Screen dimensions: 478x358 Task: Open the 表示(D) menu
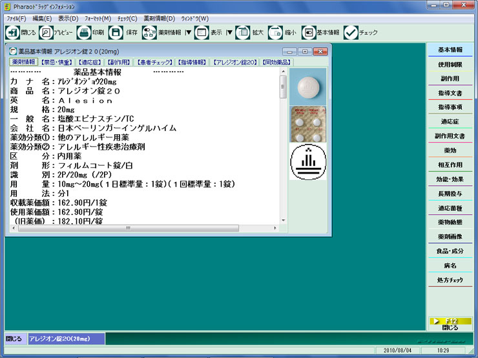pyautogui.click(x=68, y=19)
